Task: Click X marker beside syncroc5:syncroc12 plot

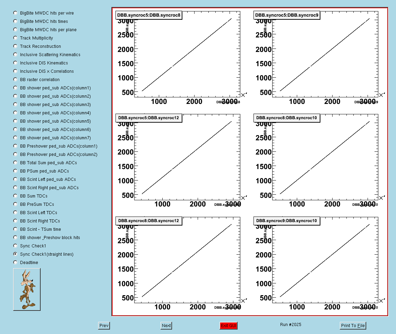Action: pyautogui.click(x=243, y=198)
